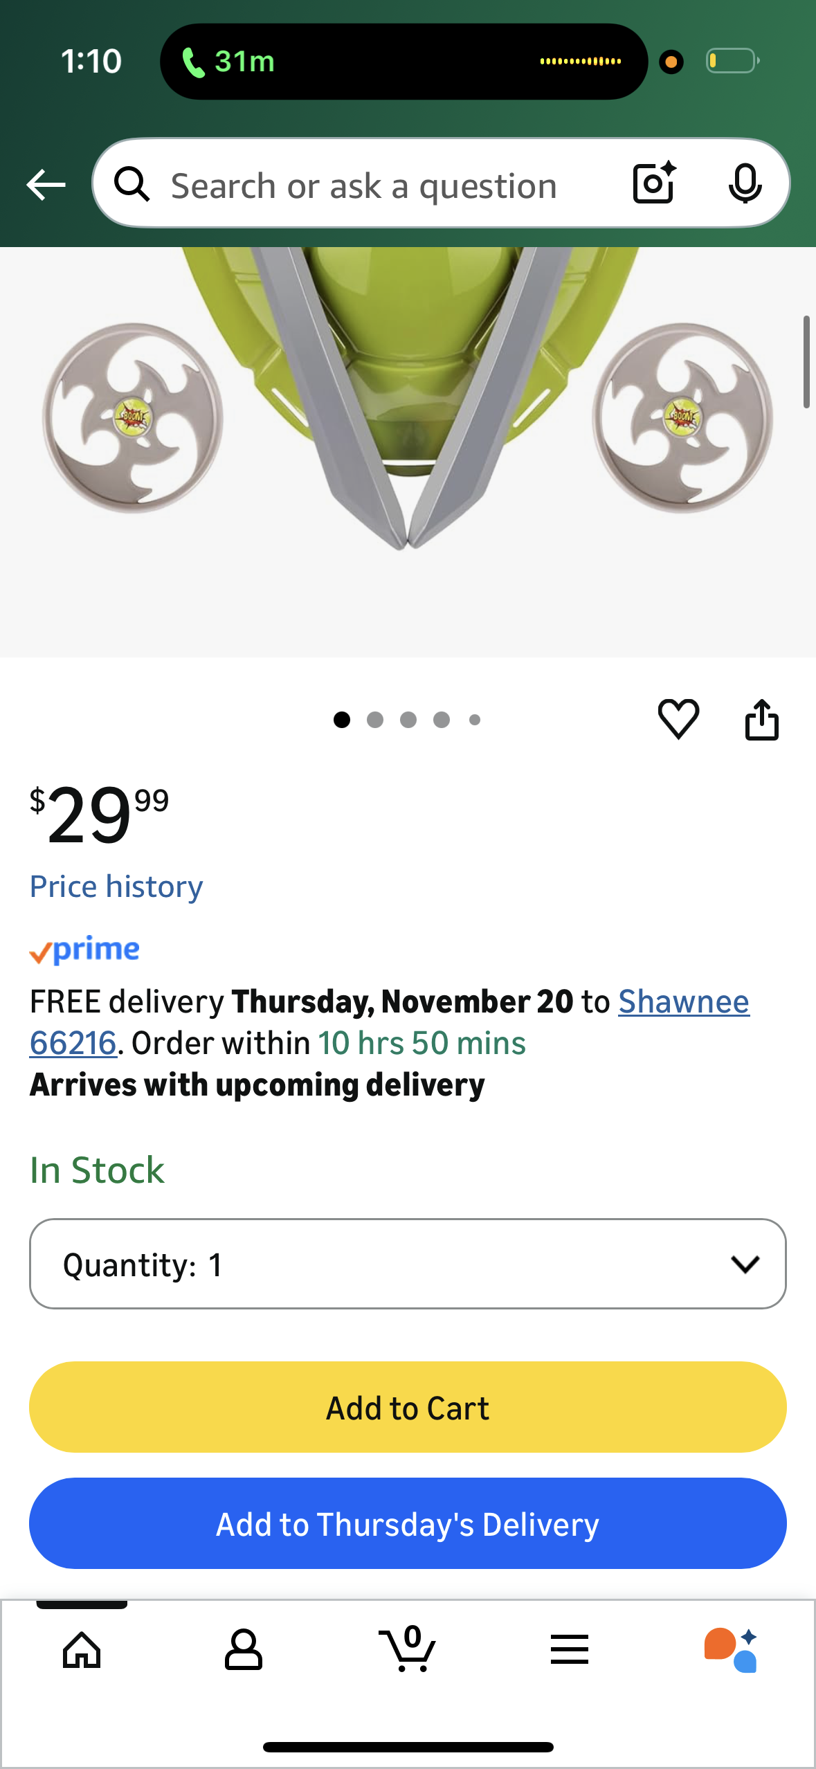The height and width of the screenshot is (1769, 816).
Task: Open the Price history link
Action: click(x=116, y=887)
